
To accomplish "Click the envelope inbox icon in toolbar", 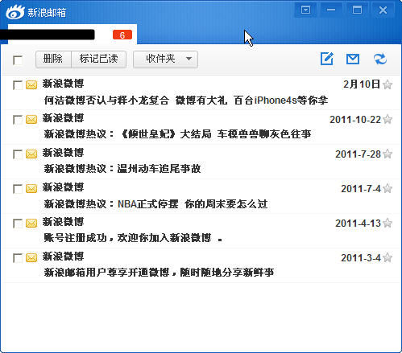I will pos(353,59).
